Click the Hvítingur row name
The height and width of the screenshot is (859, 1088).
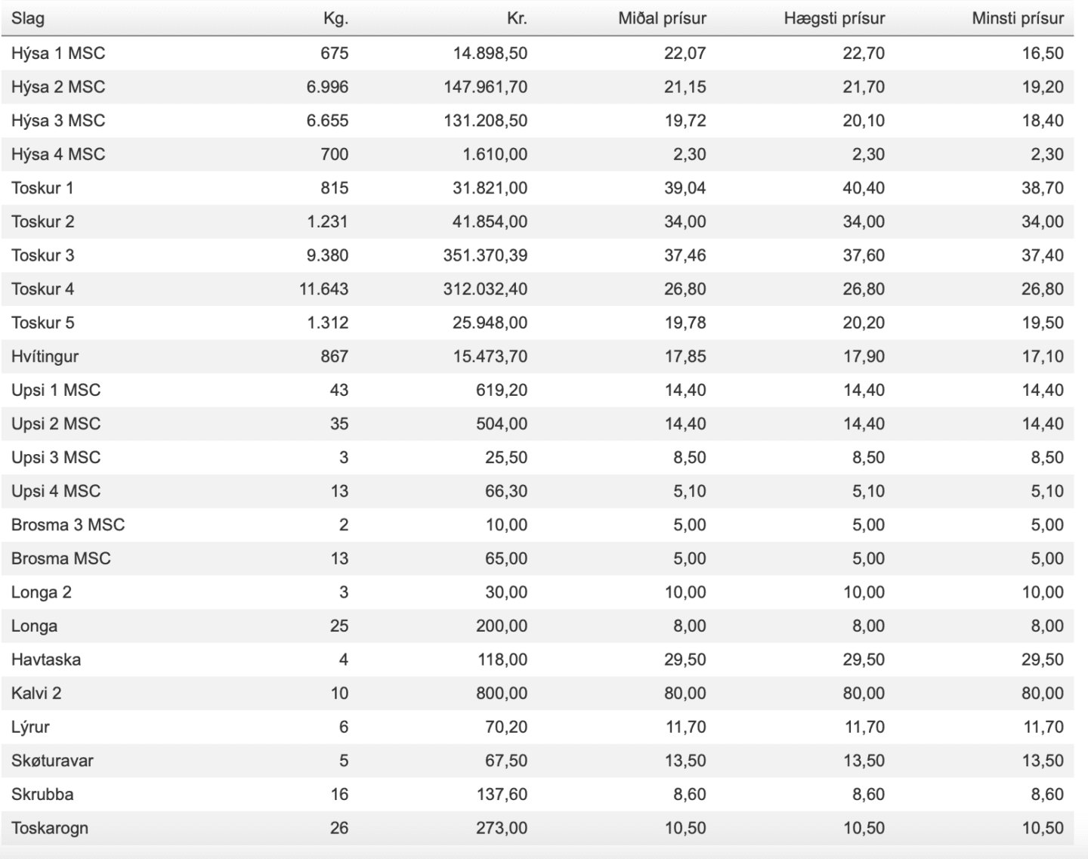[45, 357]
